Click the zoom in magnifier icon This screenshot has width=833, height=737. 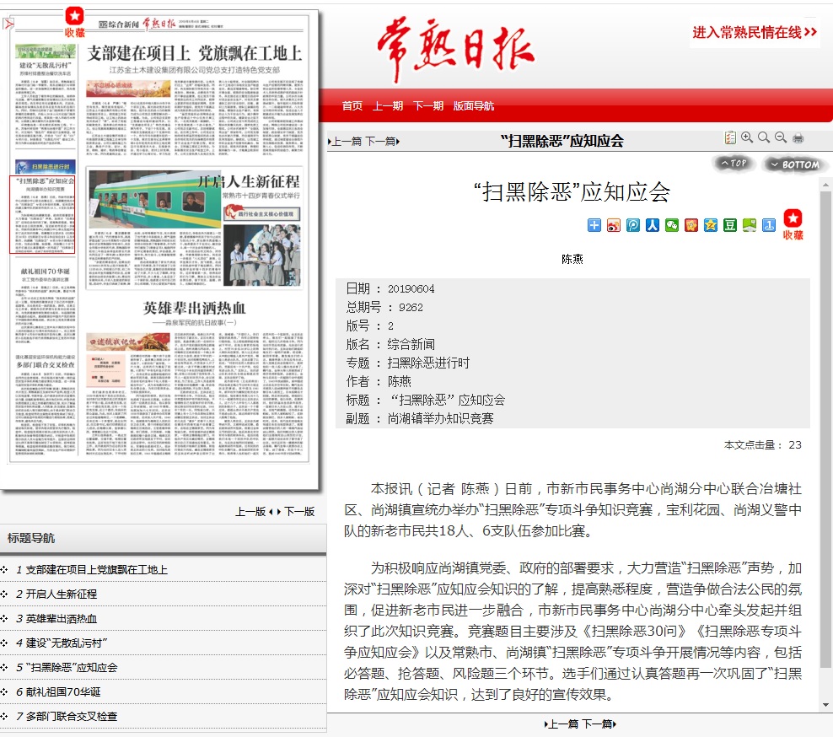pos(747,137)
